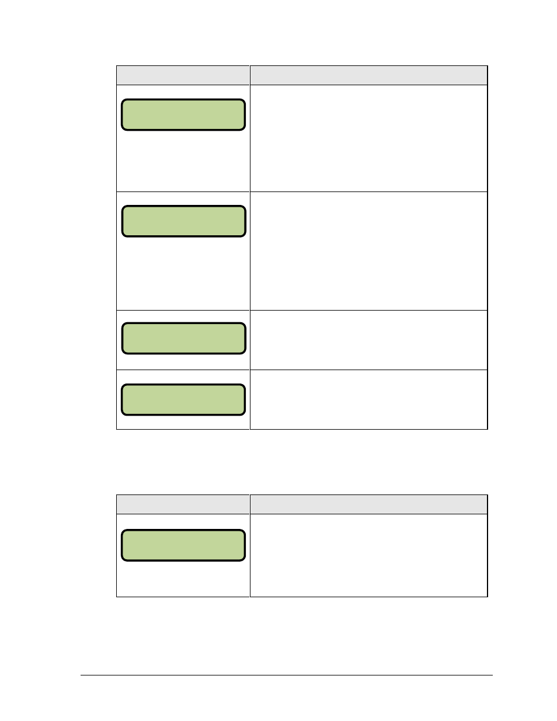Click the upper table's wide gray header cell

point(368,75)
